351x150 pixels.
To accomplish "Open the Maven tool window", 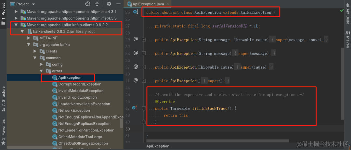I will pos(348,39).
